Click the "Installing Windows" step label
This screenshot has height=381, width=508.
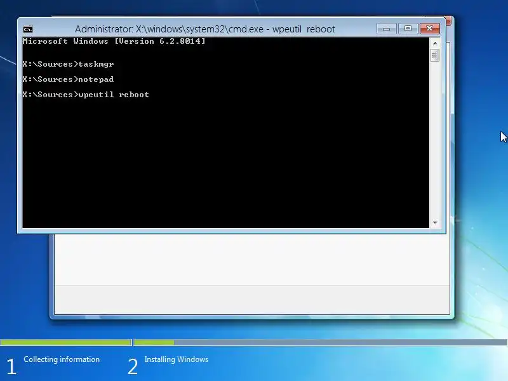[177, 359]
